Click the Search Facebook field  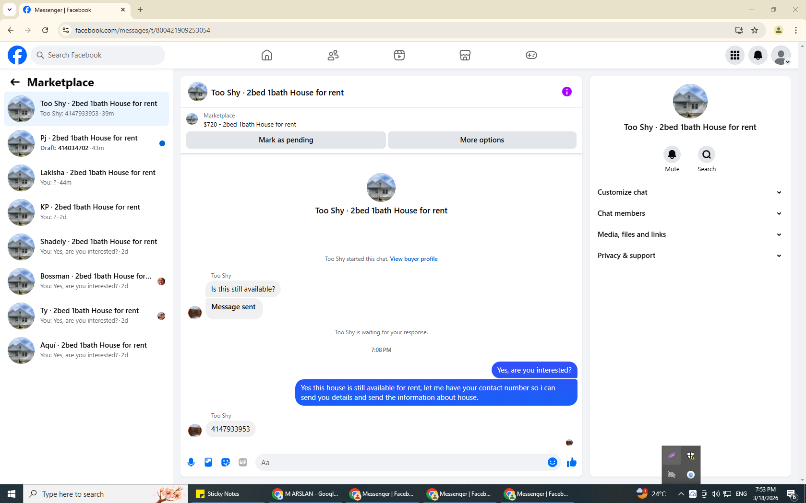(x=98, y=55)
